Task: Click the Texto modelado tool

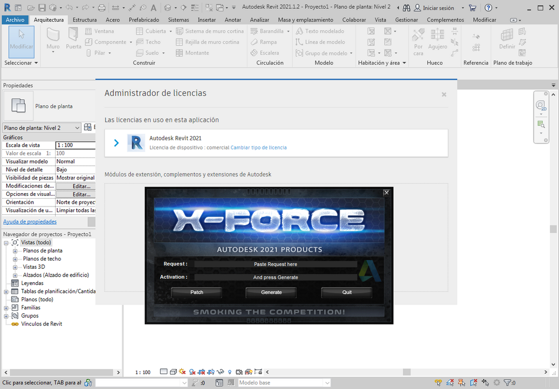Action: 320,31
